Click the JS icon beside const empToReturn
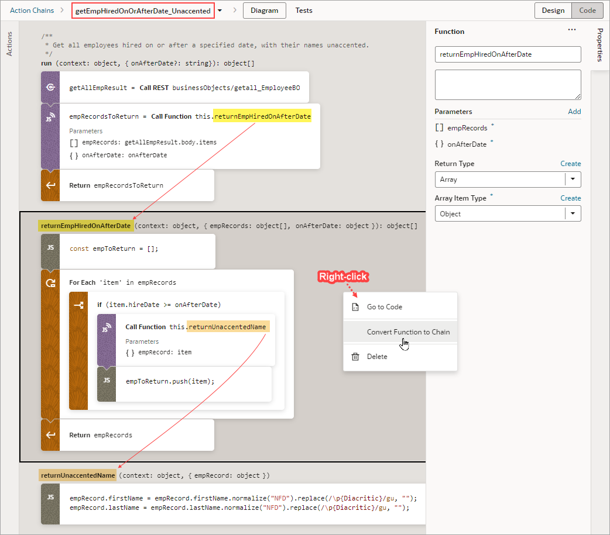Image resolution: width=610 pixels, height=535 pixels. click(50, 247)
